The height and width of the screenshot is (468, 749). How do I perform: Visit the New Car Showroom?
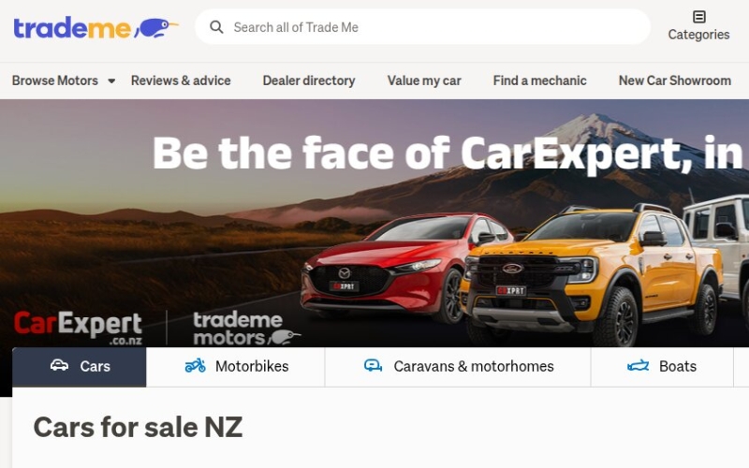[674, 80]
